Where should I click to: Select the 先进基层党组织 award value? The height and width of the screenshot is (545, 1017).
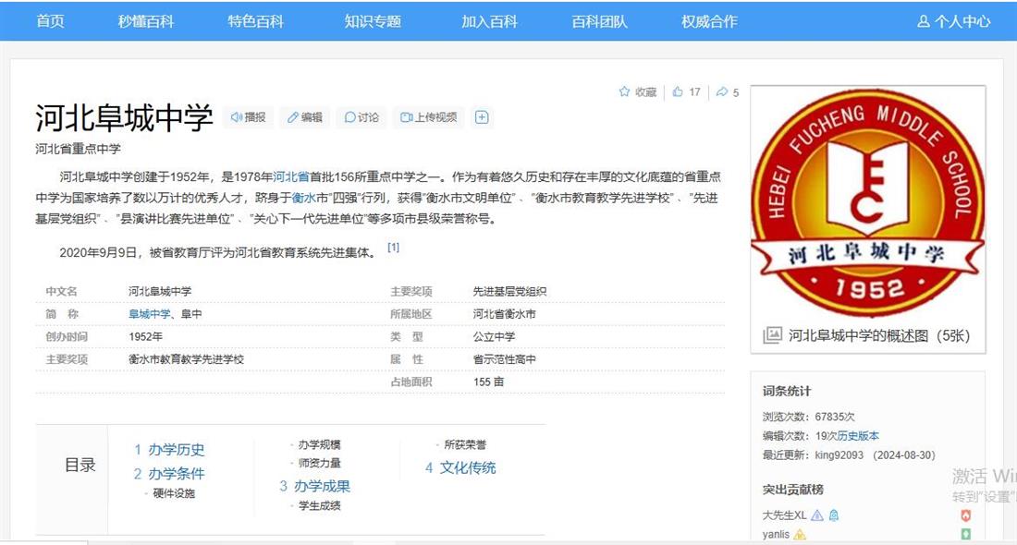(509, 292)
